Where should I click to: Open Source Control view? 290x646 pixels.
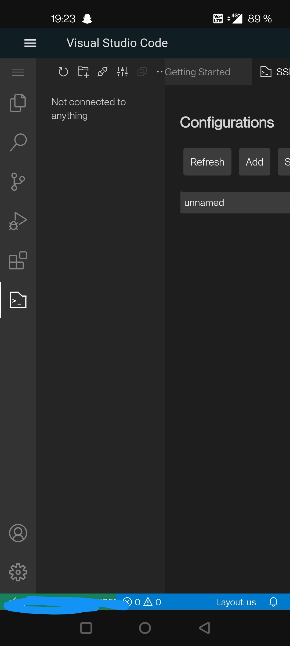point(18,182)
